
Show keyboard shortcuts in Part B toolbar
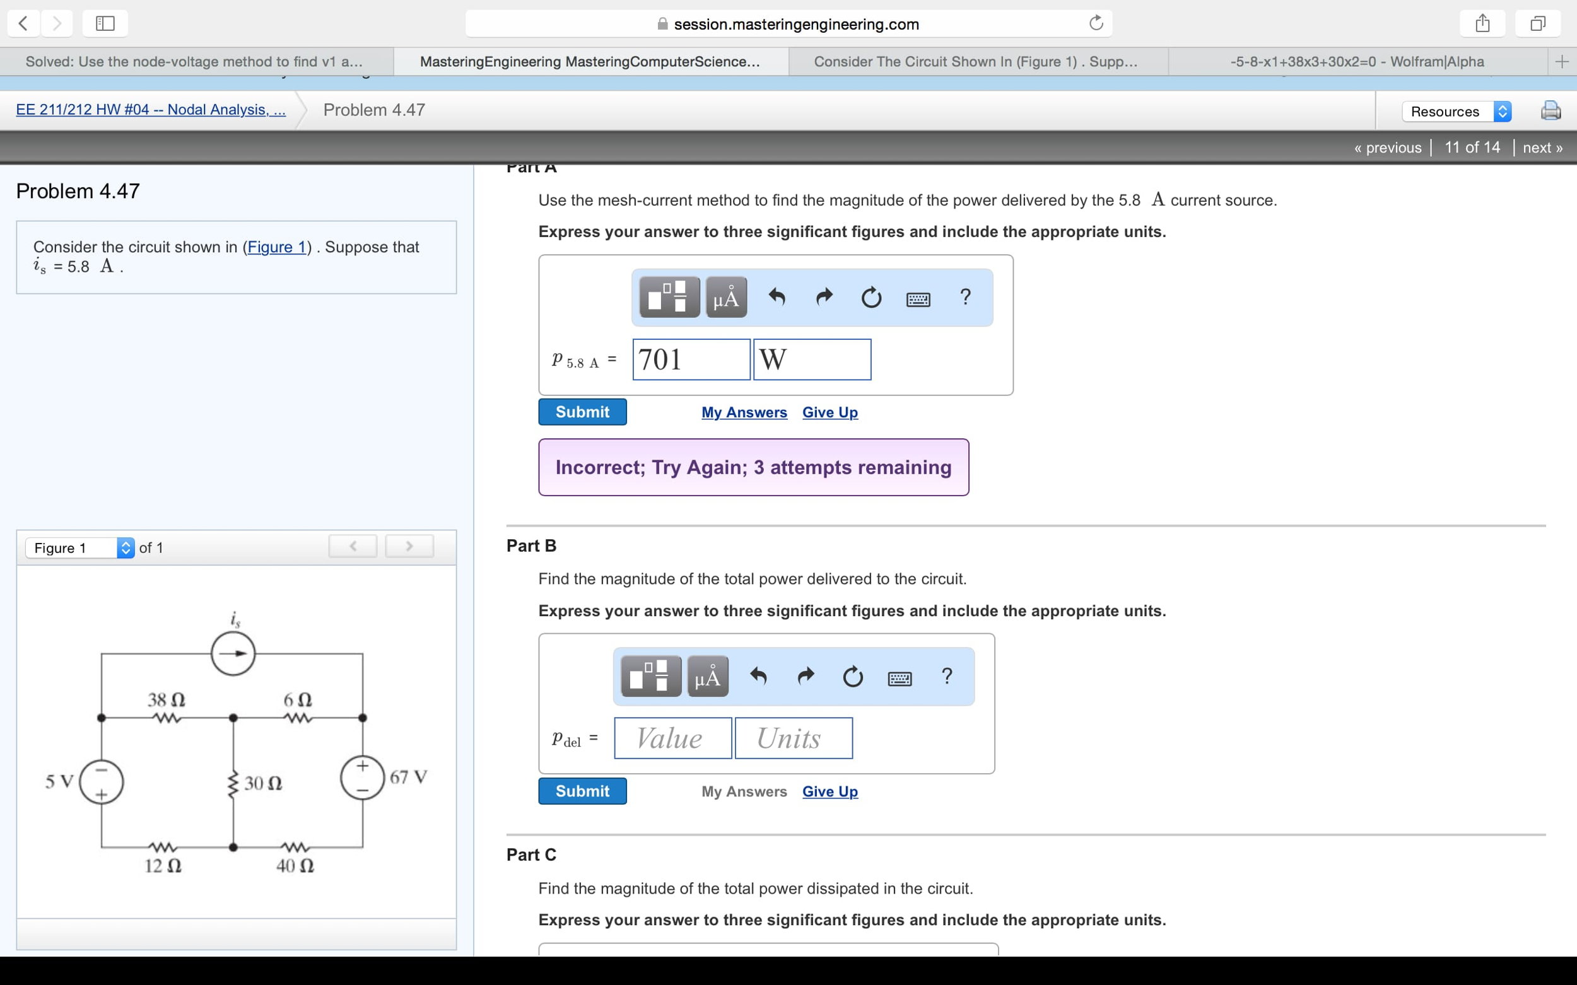pyautogui.click(x=900, y=679)
